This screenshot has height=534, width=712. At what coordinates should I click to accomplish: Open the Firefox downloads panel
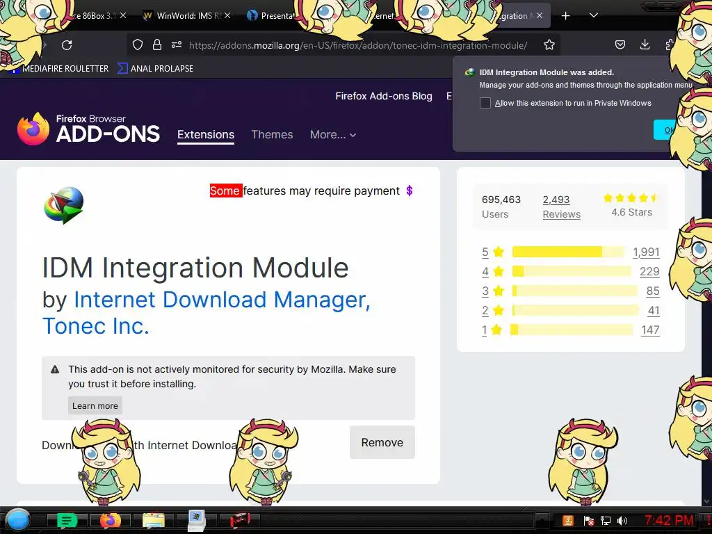(x=645, y=44)
